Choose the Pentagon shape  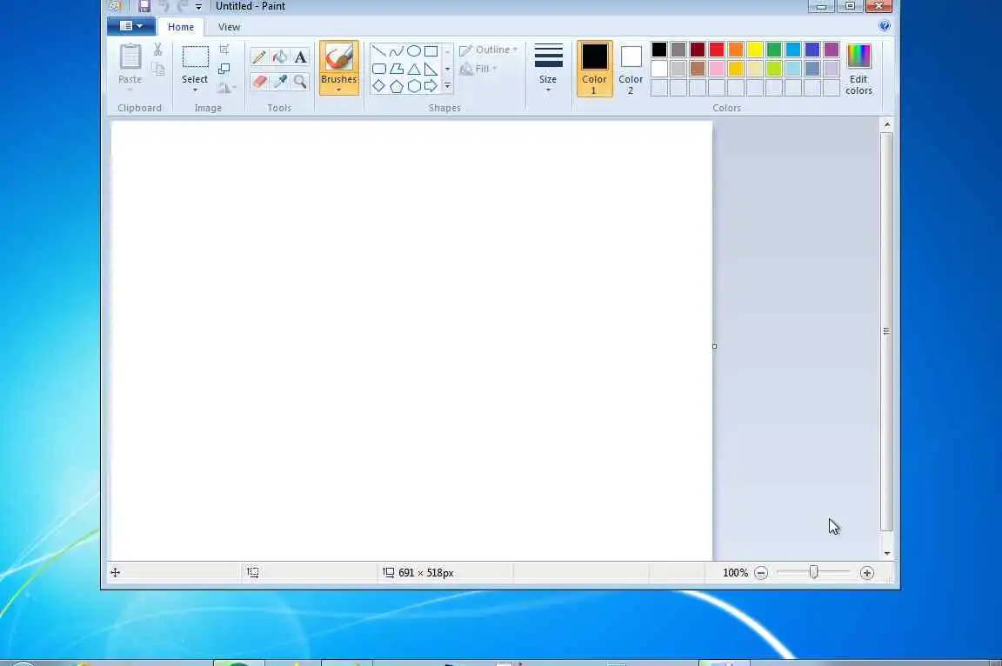pos(397,85)
